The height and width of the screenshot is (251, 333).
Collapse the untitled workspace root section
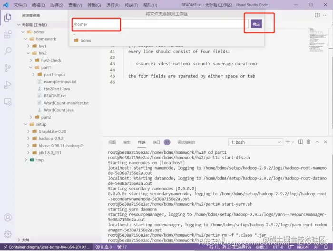pos(19,25)
